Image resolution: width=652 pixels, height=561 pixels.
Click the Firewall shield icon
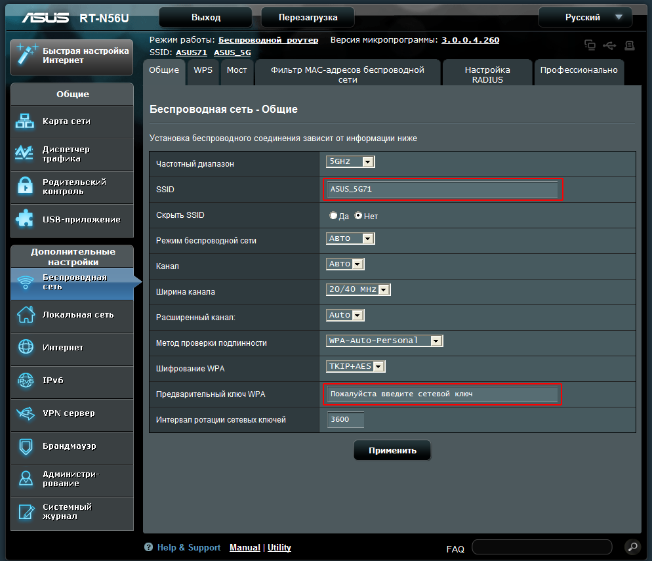(26, 446)
